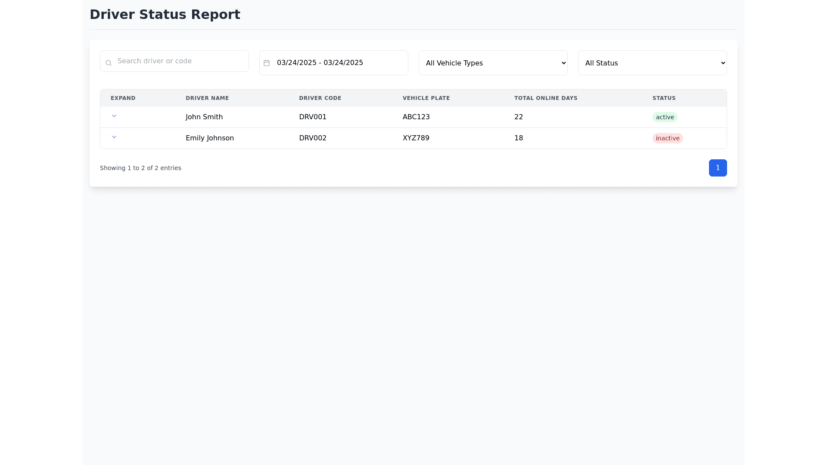Open the All Vehicle Types dropdown
Screen dimensions: 827x465
(493, 63)
